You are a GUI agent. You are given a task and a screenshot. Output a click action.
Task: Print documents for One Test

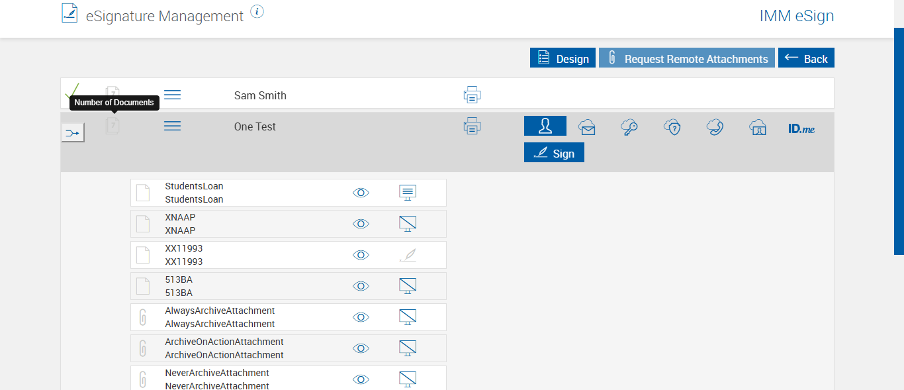tap(472, 126)
